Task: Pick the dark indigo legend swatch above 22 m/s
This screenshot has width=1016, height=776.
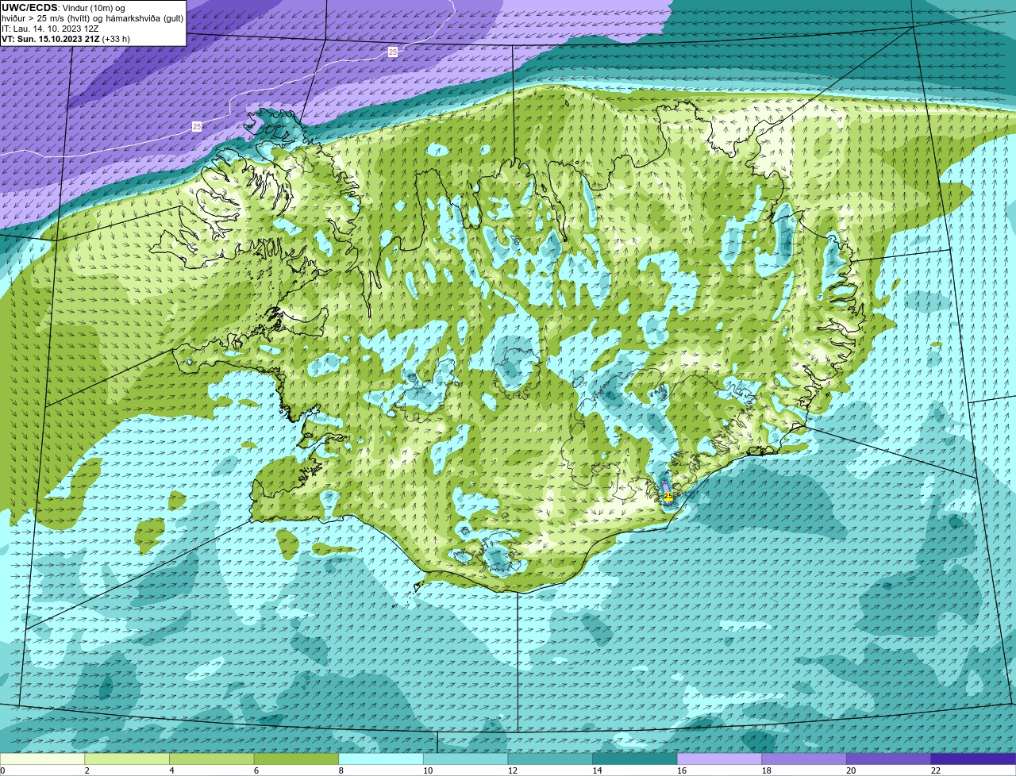Action: point(973,759)
